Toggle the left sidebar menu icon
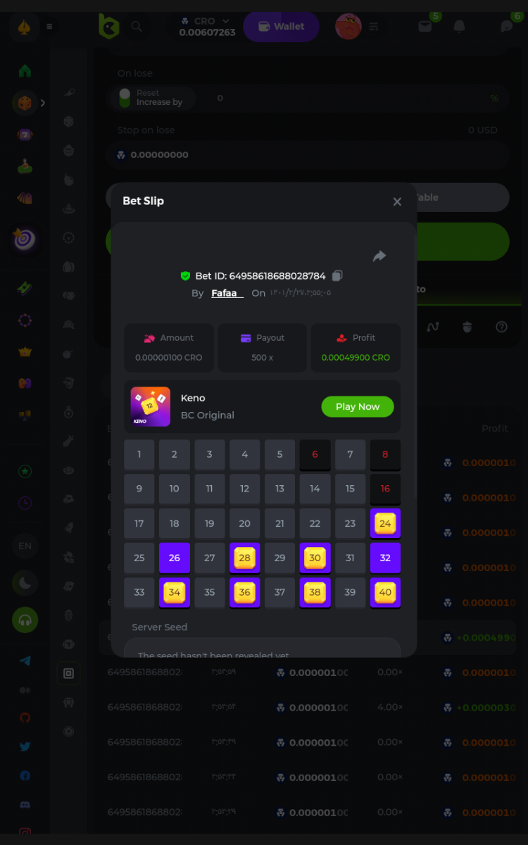 tap(49, 27)
